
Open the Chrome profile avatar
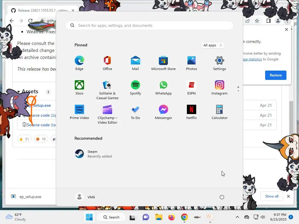278,21
